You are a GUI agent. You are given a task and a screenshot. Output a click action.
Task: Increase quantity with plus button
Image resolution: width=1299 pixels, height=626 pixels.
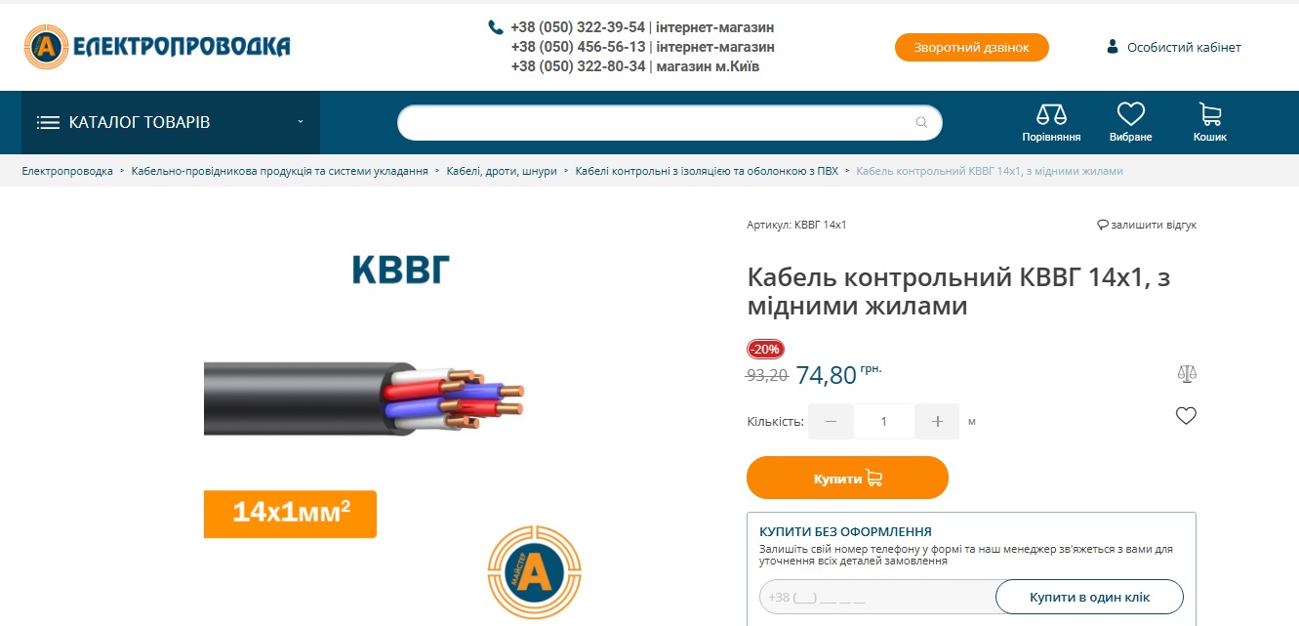(937, 422)
